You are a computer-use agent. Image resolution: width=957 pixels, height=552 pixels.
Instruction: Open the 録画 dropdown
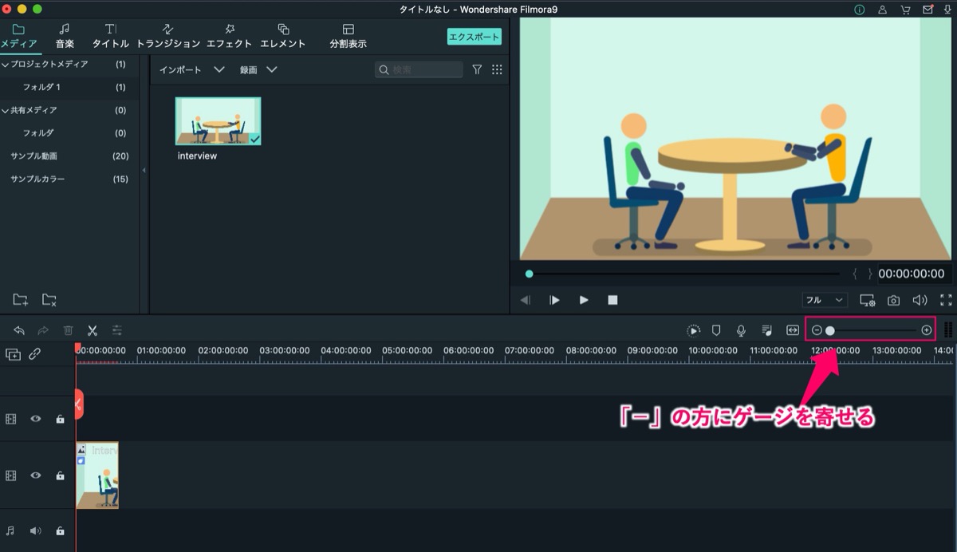(258, 70)
